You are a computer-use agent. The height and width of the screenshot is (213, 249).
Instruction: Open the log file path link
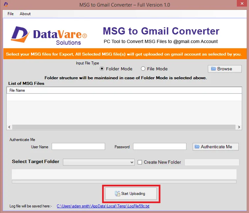103,206
